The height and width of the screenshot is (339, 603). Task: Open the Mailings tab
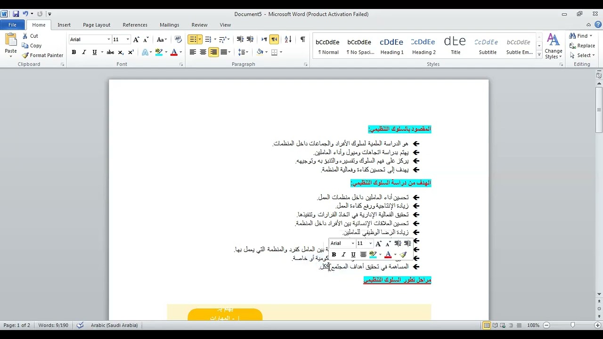(x=169, y=25)
